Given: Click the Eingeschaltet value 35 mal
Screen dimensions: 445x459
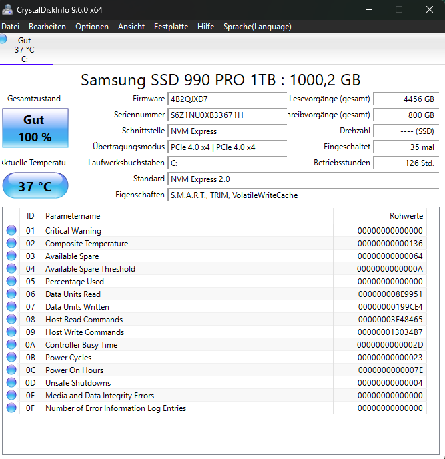Looking at the screenshot, I should [406, 147].
